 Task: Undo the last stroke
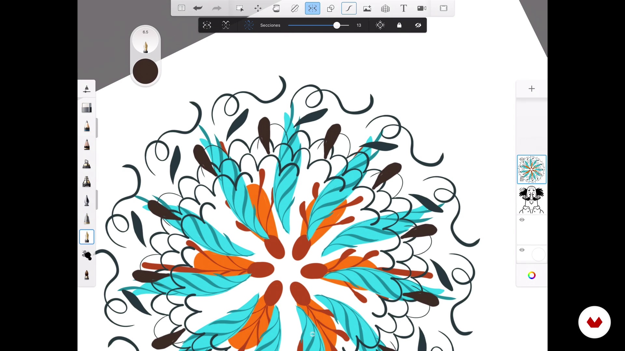point(198,8)
